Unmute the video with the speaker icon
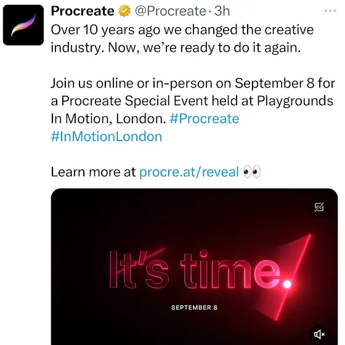 click(319, 334)
